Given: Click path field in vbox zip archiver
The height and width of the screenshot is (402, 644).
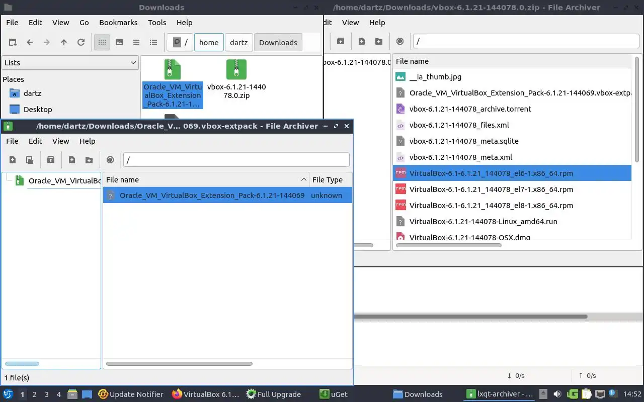Looking at the screenshot, I should pos(526,41).
